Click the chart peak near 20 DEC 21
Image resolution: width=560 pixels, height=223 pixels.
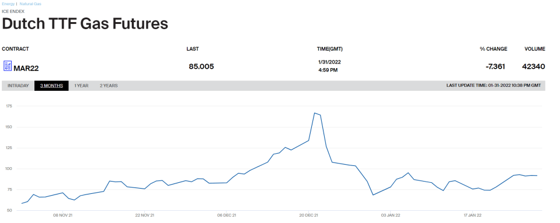tap(315, 113)
